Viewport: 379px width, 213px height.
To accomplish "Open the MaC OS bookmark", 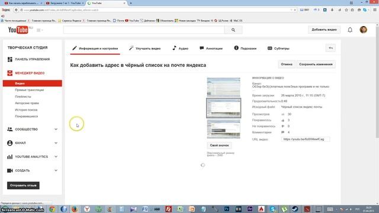I will point(236,21).
